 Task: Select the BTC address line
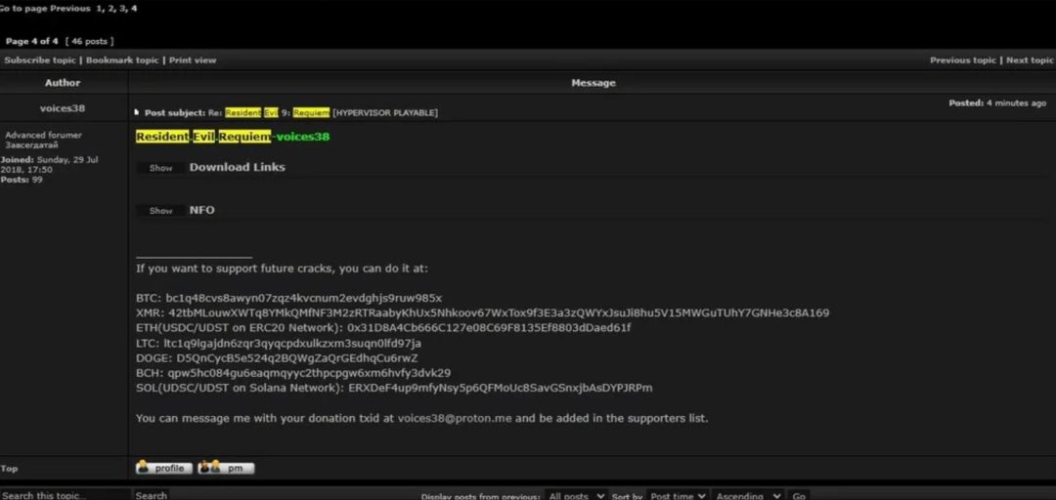[x=288, y=298]
